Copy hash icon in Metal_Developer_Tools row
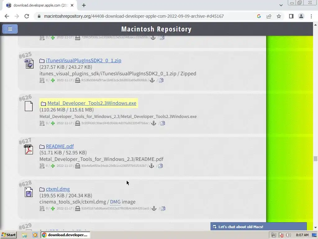The width and height of the screenshot is (318, 239). click(x=163, y=123)
